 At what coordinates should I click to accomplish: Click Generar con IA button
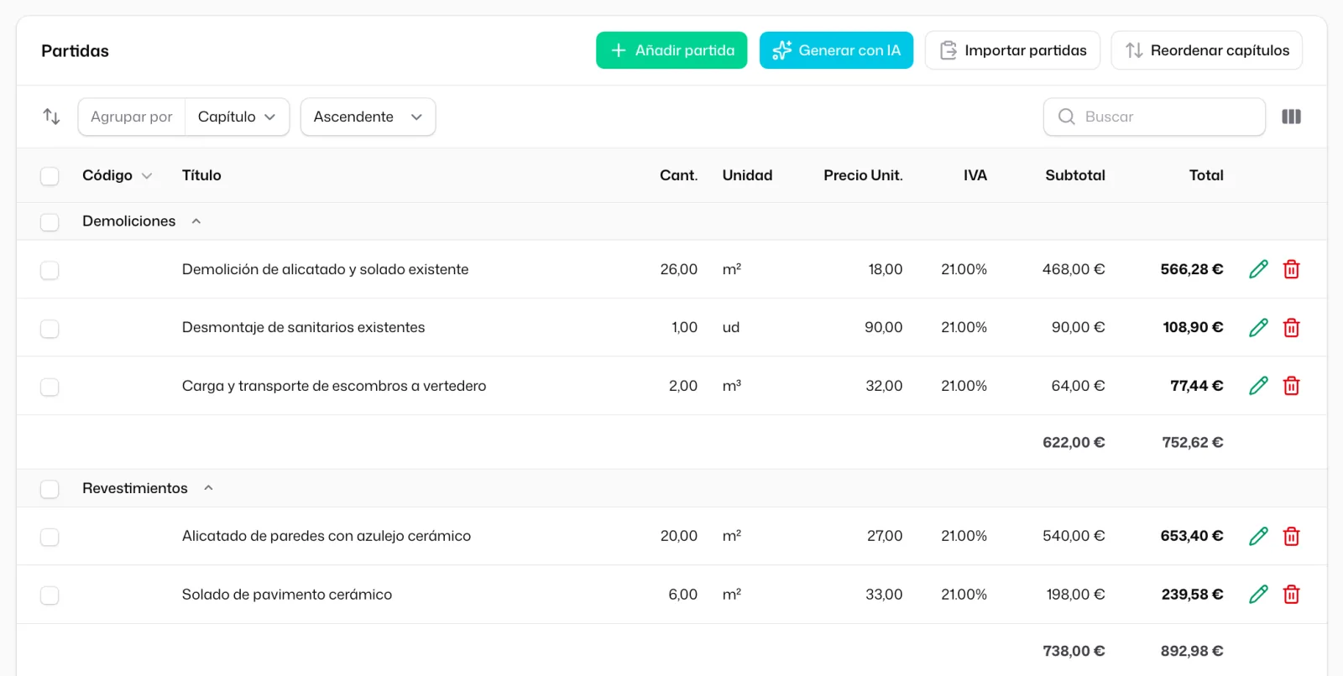[836, 50]
